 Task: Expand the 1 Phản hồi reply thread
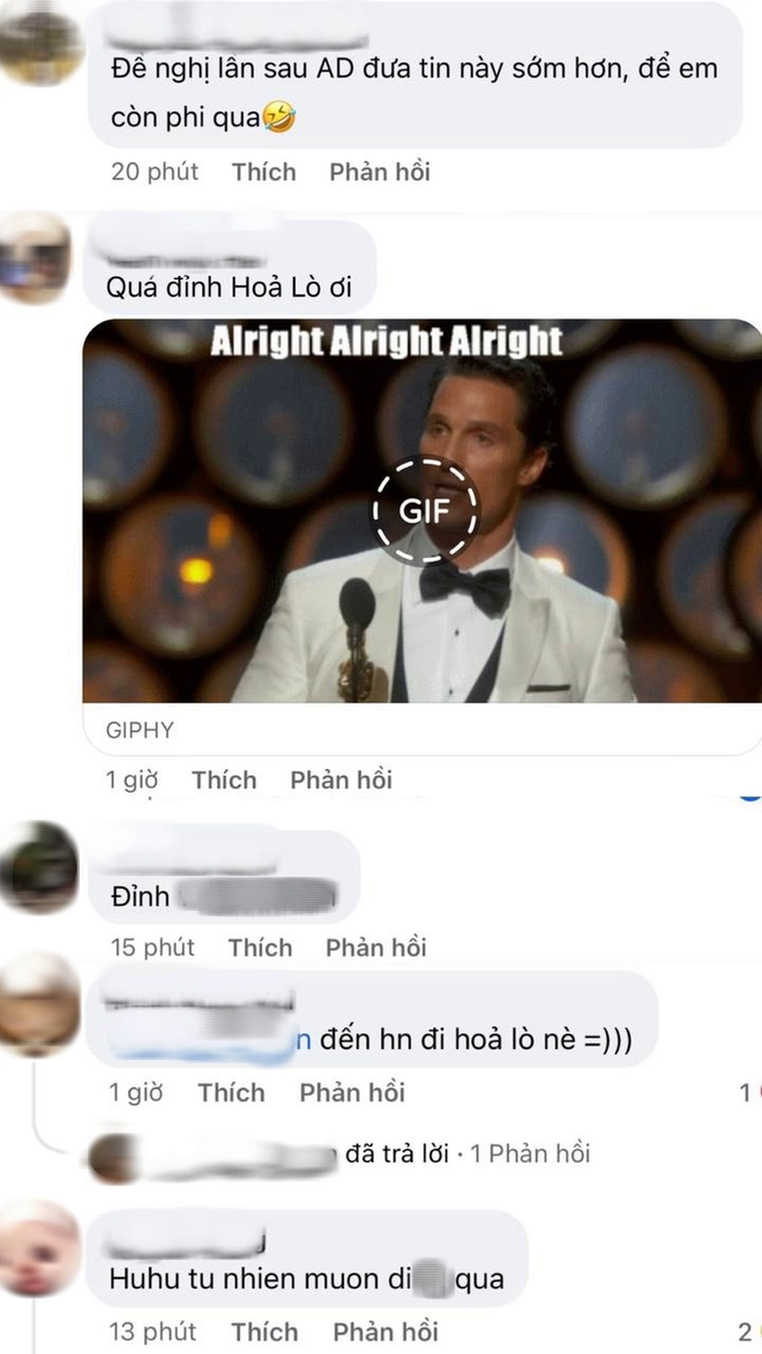(530, 1154)
